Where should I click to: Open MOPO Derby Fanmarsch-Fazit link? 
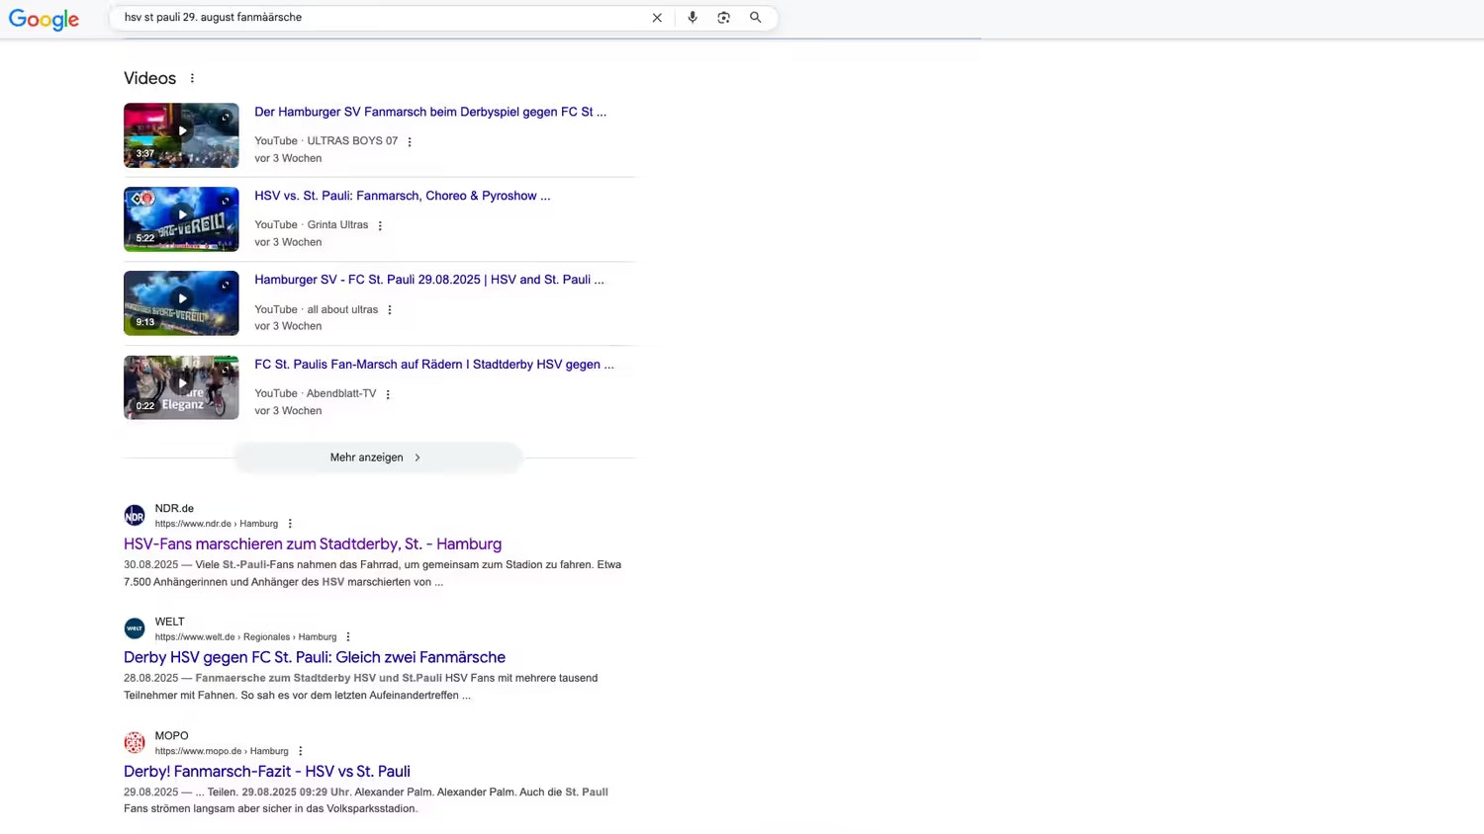tap(267, 772)
